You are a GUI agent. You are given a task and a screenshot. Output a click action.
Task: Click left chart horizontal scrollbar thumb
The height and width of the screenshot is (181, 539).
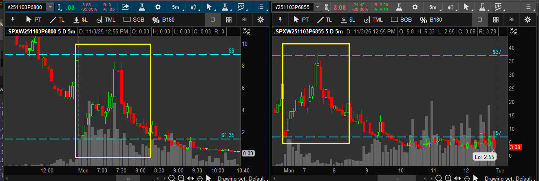(128, 178)
